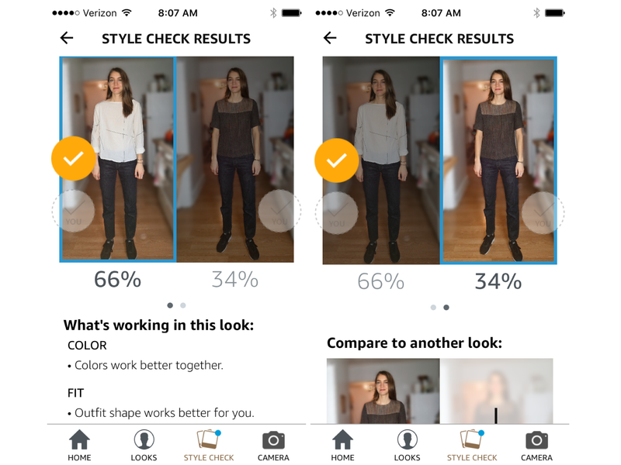This screenshot has width=621, height=465.
Task: Toggle orange checkmark badge on right screen
Action: pos(337,160)
